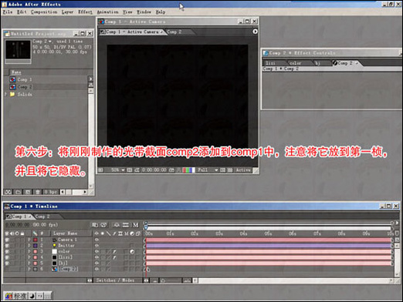Click the Camera 1 layer red label color
Screen dimensions: 403x302
(x=36, y=240)
